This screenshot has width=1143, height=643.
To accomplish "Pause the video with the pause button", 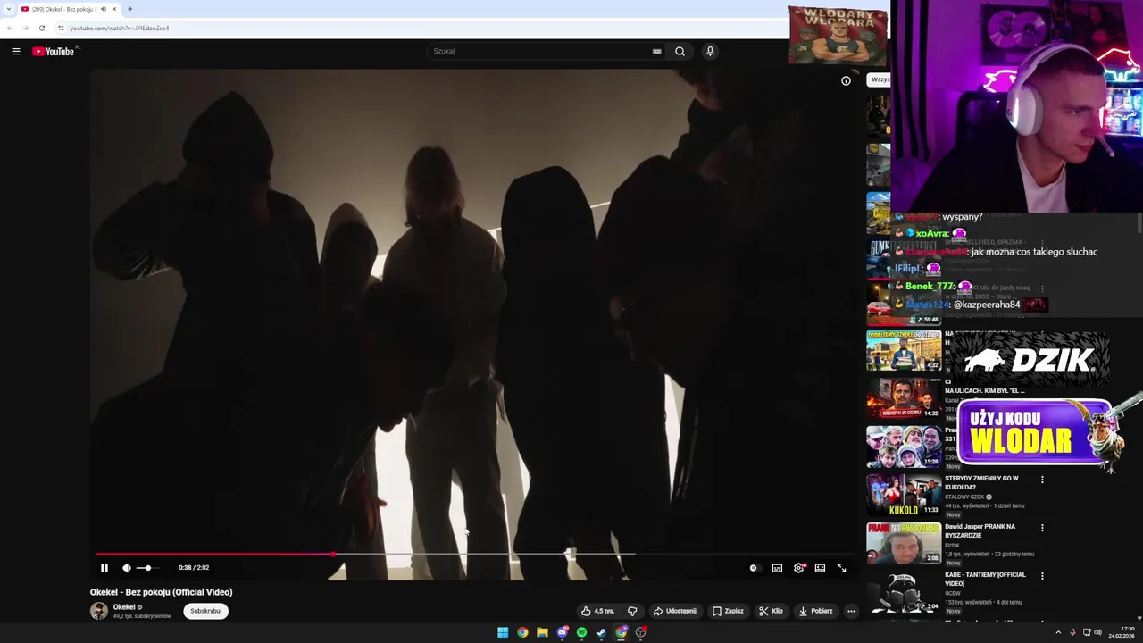I will [104, 568].
